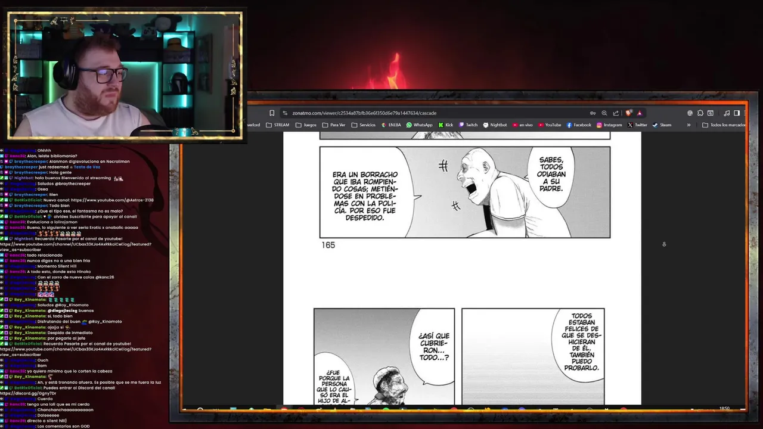Viewport: 763px width, 429px height.
Task: Open the Servicios bookmarks folder
Action: click(x=364, y=125)
